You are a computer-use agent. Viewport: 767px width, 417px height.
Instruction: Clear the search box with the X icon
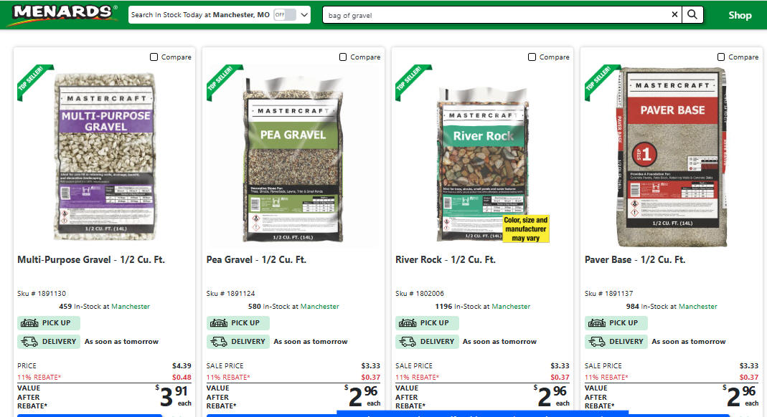click(674, 14)
